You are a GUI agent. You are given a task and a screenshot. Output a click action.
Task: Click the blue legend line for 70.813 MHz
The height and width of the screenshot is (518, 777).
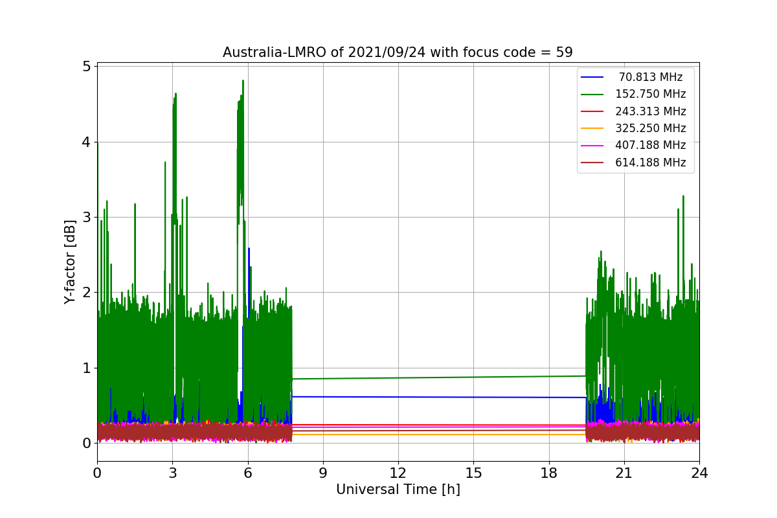(592, 78)
